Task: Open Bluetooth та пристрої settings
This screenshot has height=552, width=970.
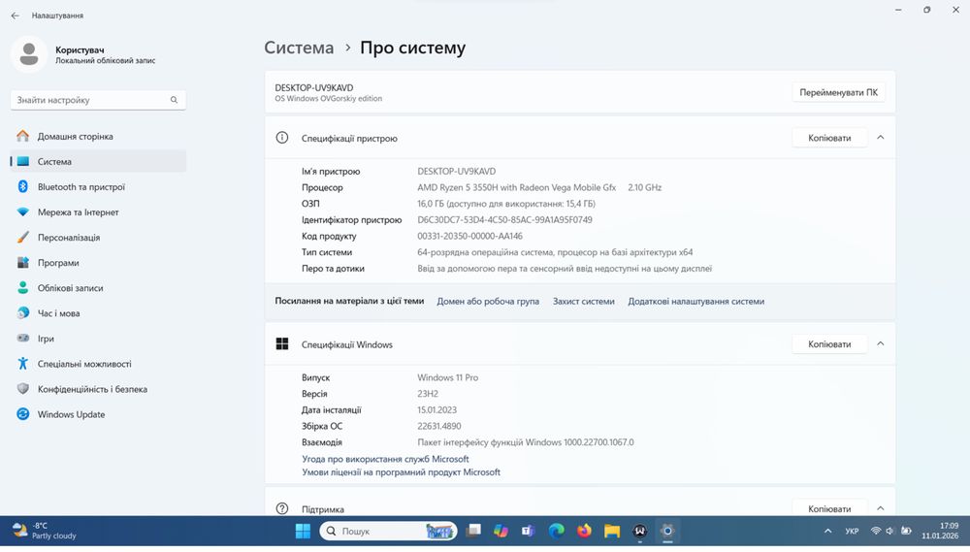Action: 98,187
